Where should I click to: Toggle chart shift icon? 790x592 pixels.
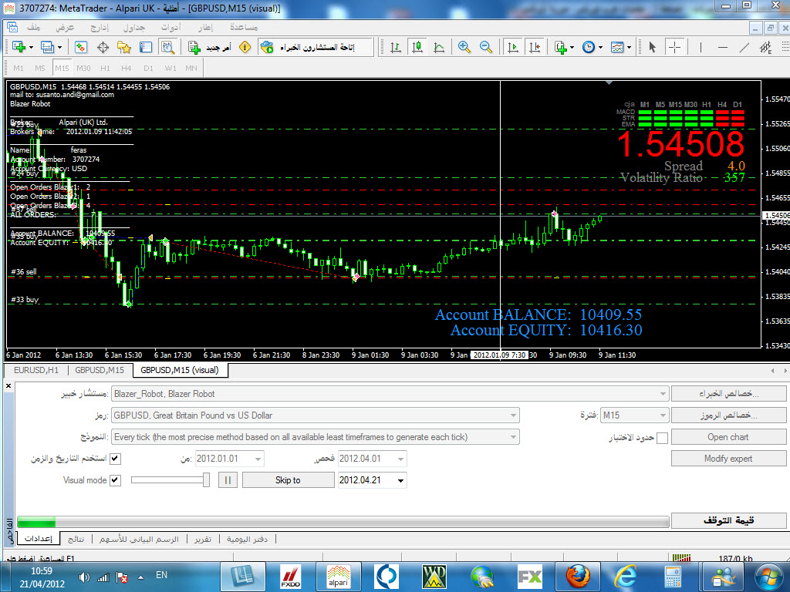(x=535, y=47)
